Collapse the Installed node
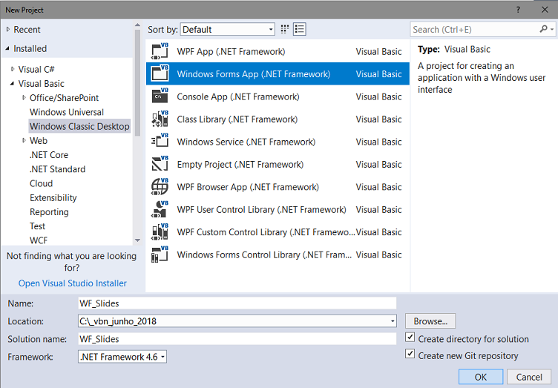This screenshot has height=388, width=558. (8, 48)
